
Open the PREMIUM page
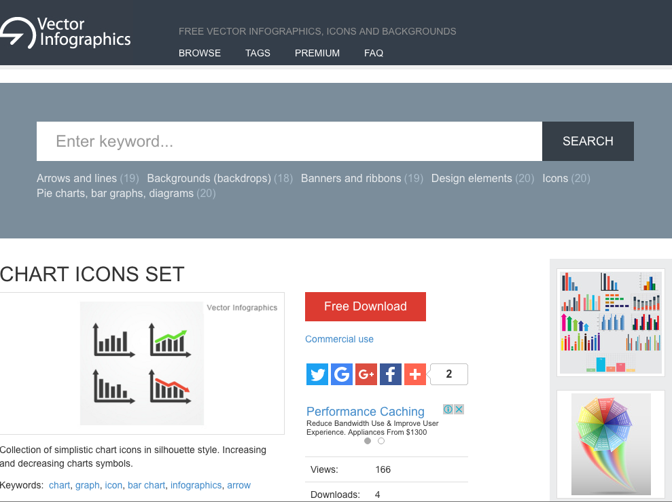(317, 53)
